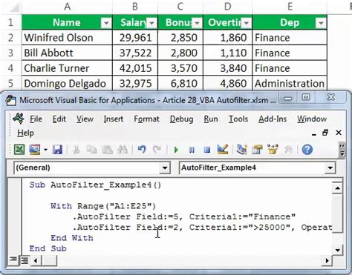This screenshot has height=275, width=352.
Task: Open the Overtime column filter dropdown
Action: point(246,23)
